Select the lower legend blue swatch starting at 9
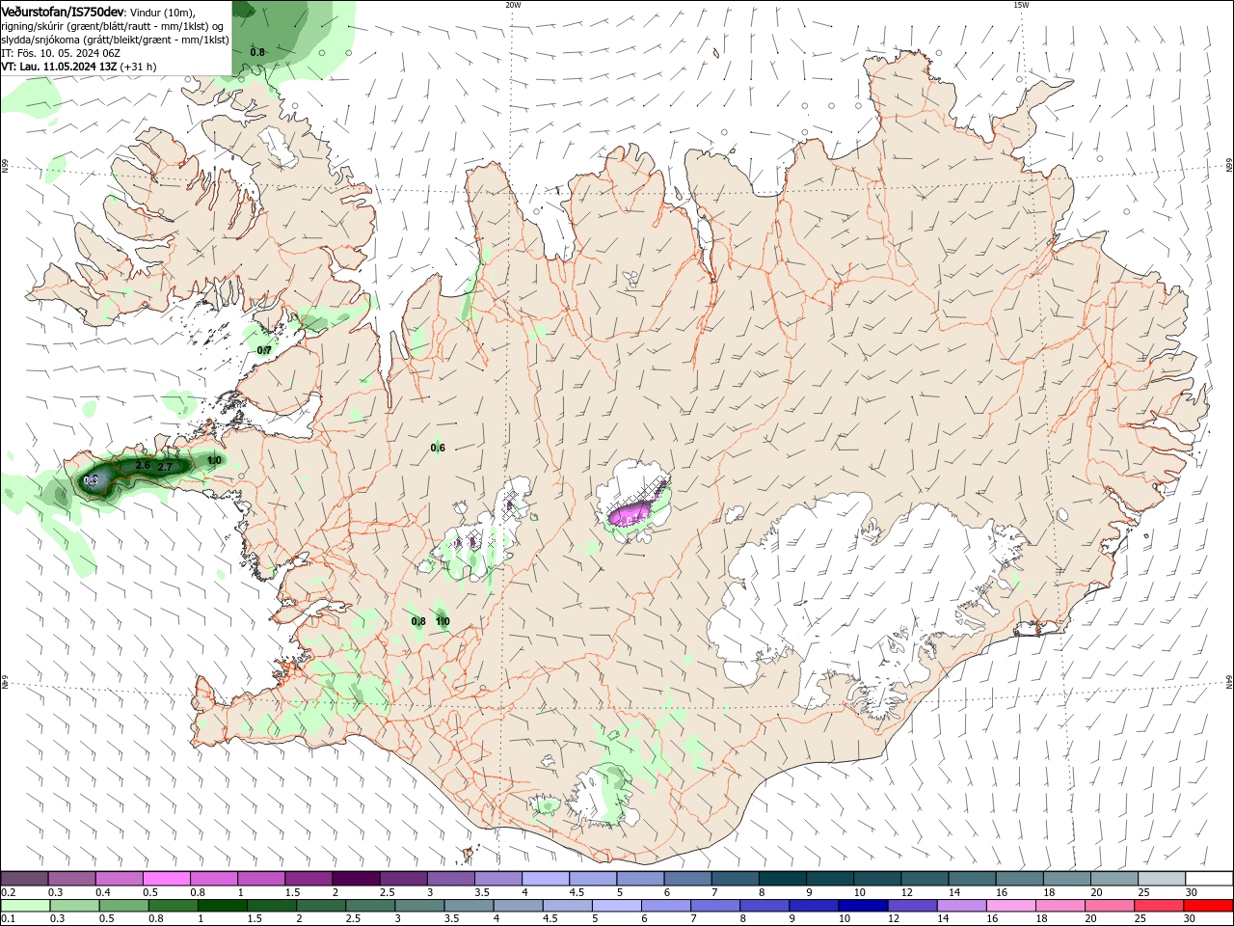This screenshot has width=1234, height=926. click(814, 905)
